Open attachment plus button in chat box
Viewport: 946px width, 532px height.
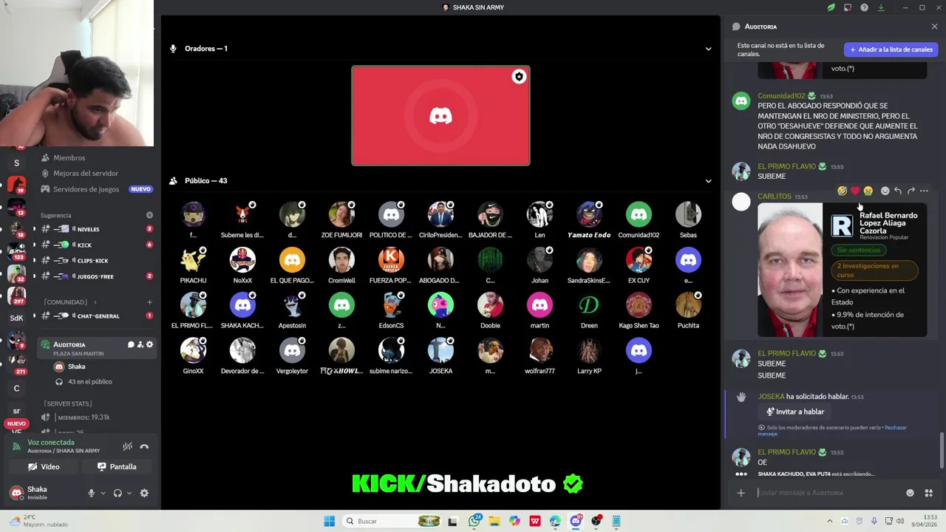[x=741, y=493]
